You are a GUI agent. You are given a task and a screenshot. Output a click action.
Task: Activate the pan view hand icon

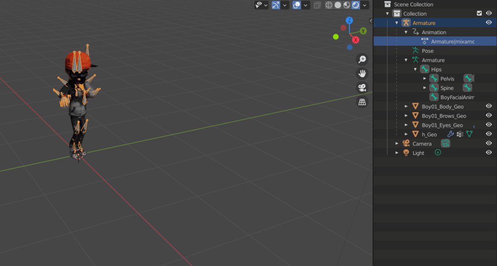click(x=362, y=73)
